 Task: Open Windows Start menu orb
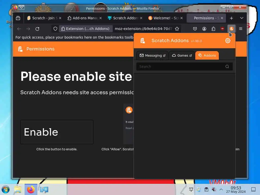tap(6, 189)
